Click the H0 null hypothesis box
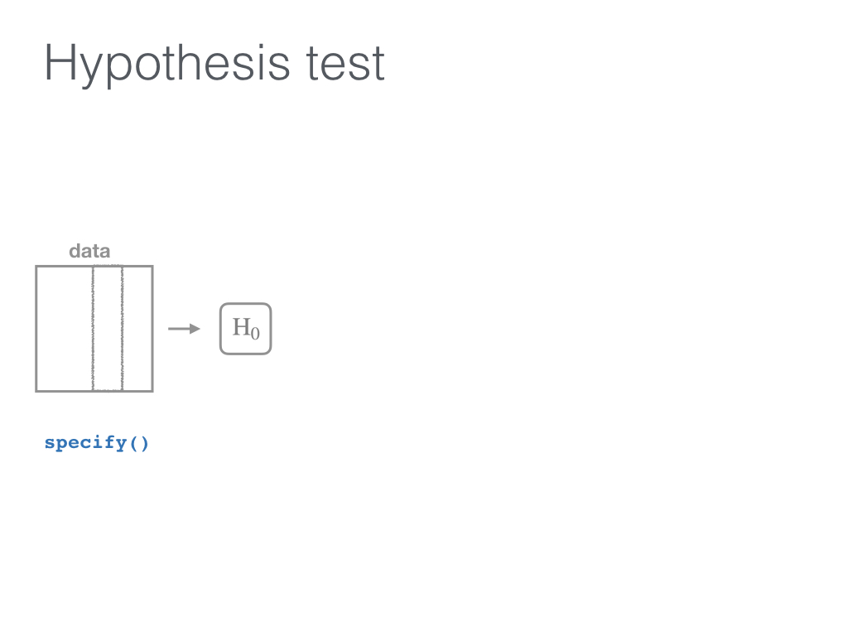The height and width of the screenshot is (636, 848). tap(245, 329)
